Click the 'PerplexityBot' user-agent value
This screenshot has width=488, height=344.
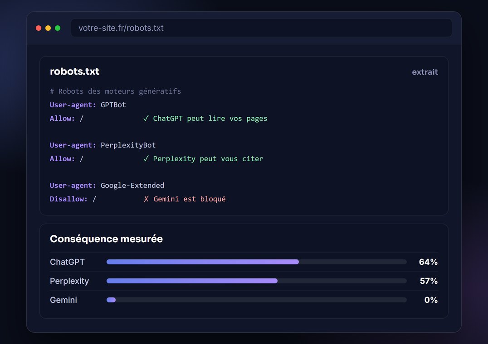128,145
